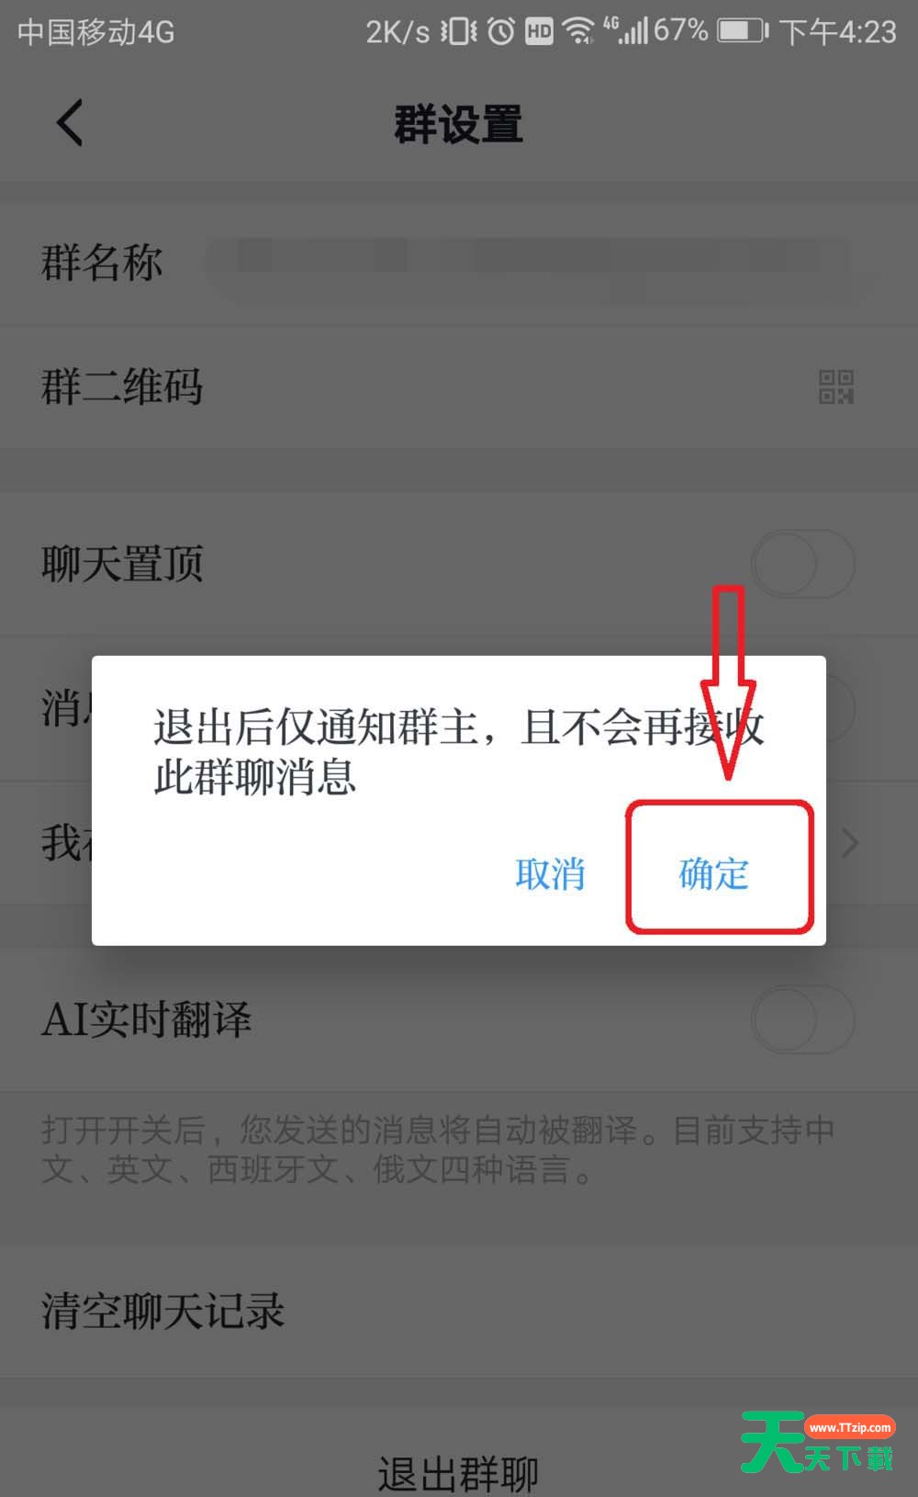Cancel the dialog with 取消

click(550, 873)
